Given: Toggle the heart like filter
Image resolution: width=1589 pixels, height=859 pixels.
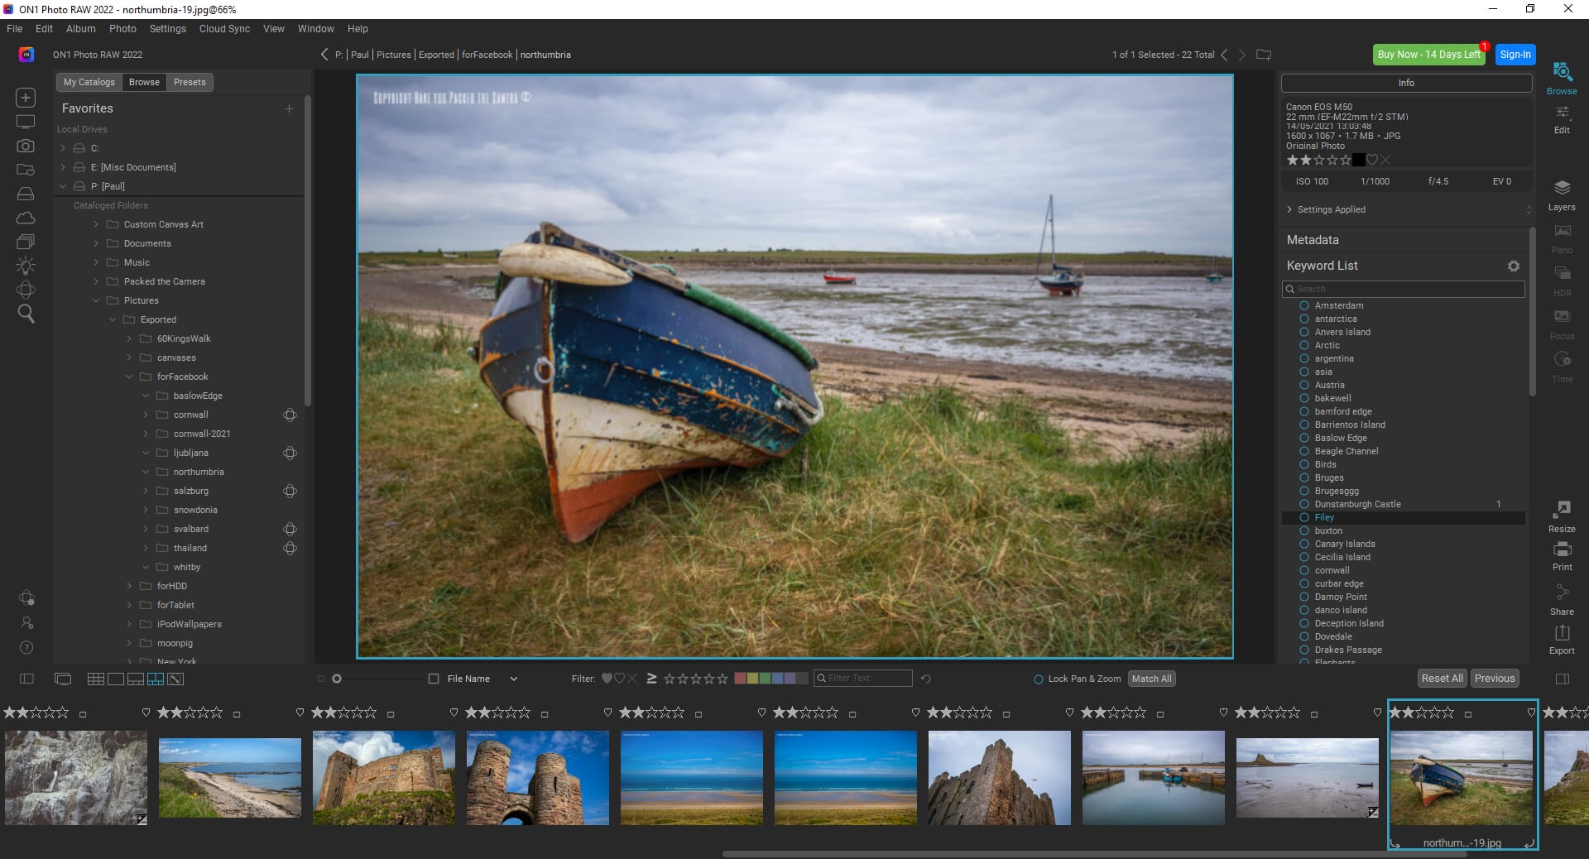Looking at the screenshot, I should coord(607,679).
